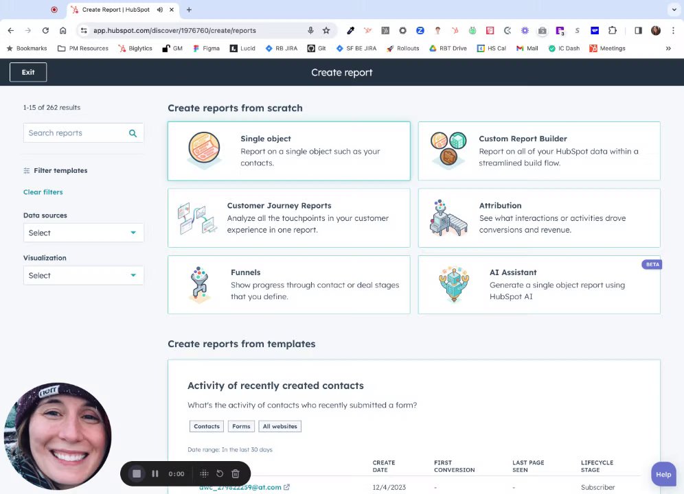Viewport: 684px width, 494px height.
Task: Open a new browser tab with plus
Action: click(189, 10)
